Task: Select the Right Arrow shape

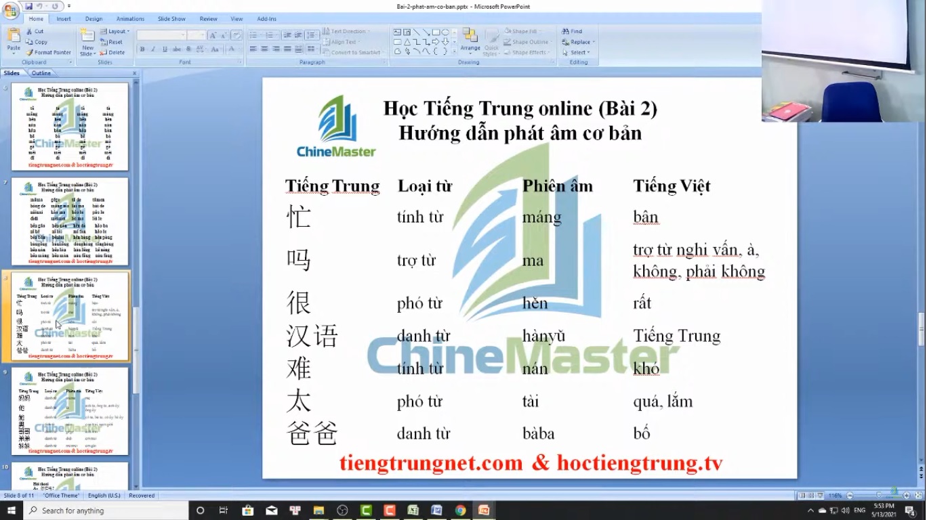Action: coord(436,41)
